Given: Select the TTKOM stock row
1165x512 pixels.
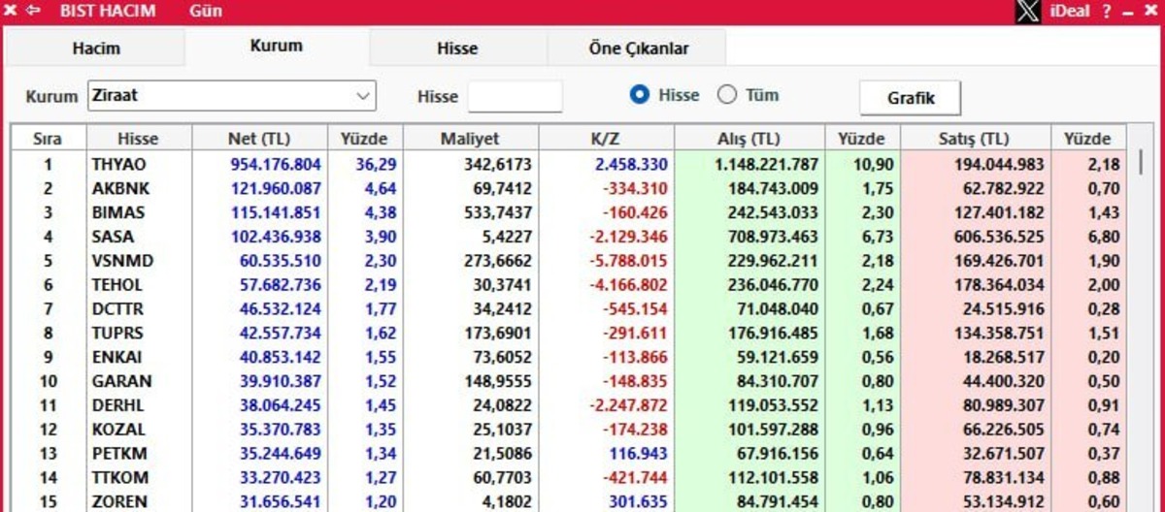Looking at the screenshot, I should point(569,477).
